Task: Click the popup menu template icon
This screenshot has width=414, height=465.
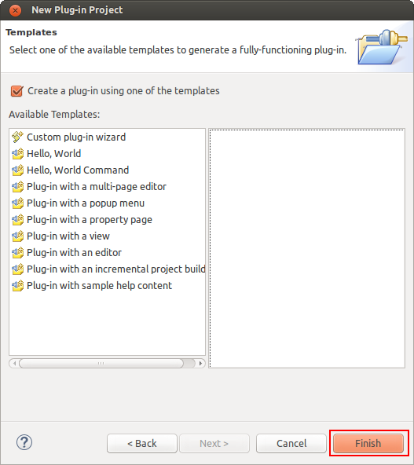Action: coord(17,203)
